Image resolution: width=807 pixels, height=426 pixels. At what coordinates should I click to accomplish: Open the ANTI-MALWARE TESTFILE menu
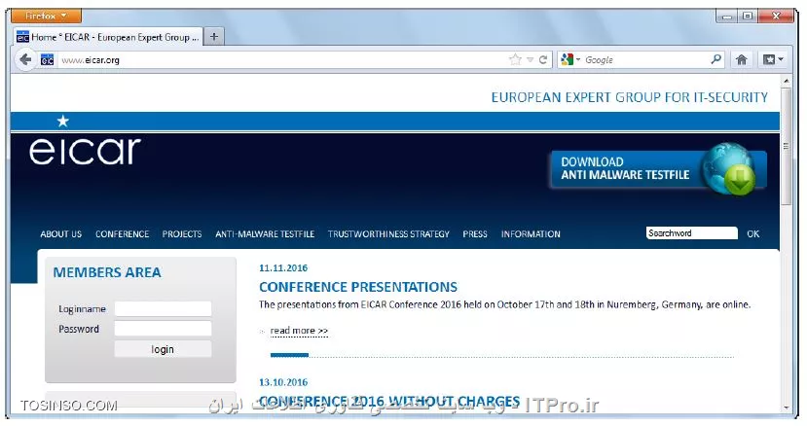click(x=265, y=234)
